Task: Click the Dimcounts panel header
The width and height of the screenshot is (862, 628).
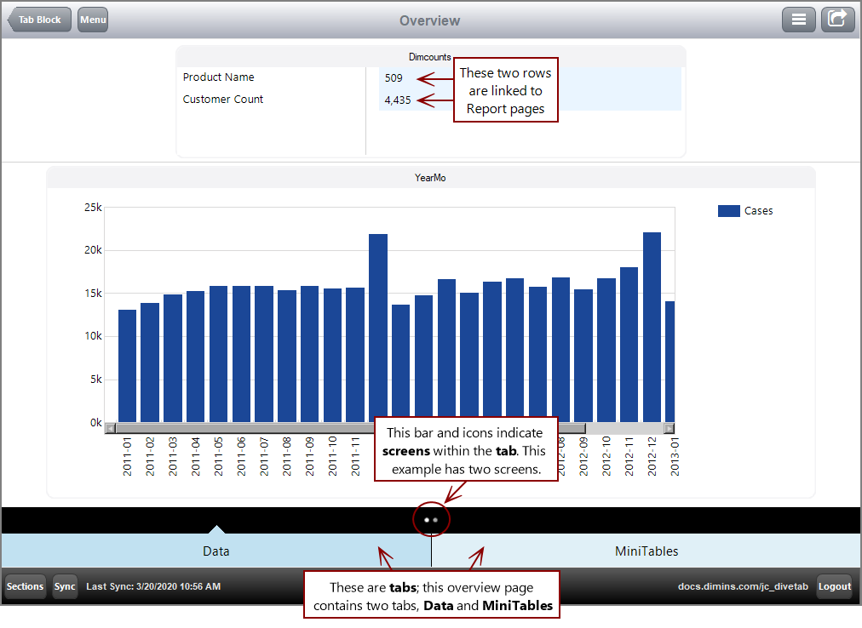Action: 430,56
